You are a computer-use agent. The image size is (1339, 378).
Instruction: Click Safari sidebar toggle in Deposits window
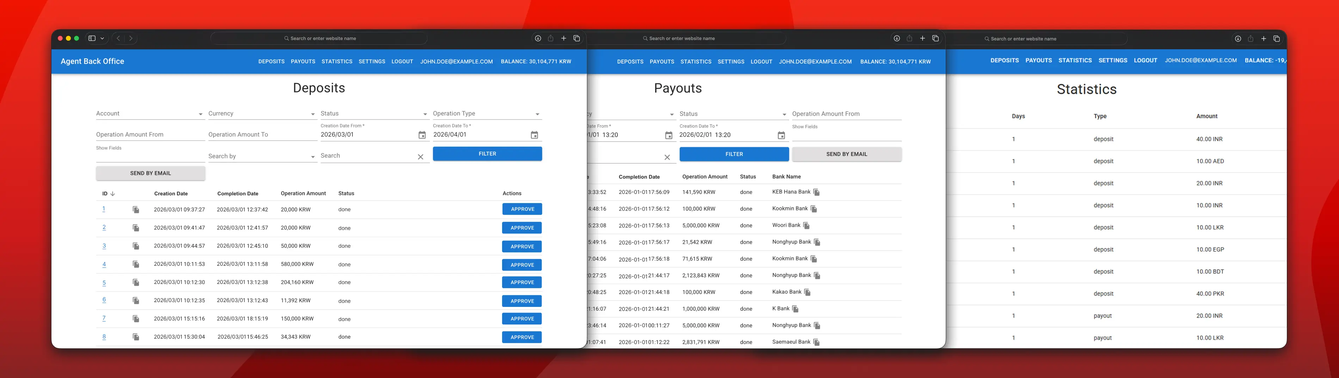(92, 38)
